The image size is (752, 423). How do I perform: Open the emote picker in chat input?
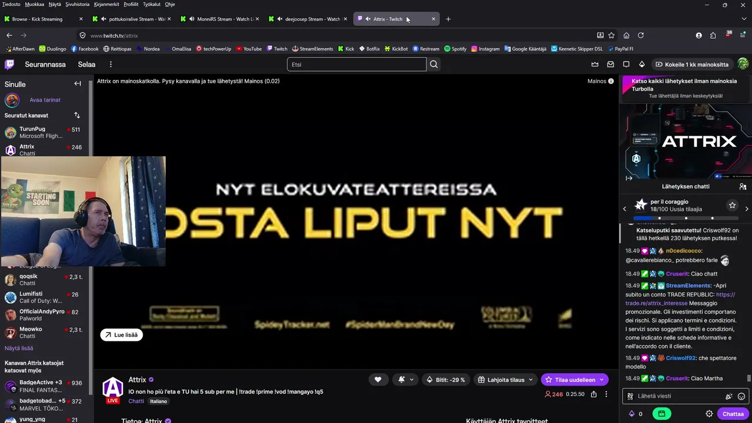(x=741, y=396)
